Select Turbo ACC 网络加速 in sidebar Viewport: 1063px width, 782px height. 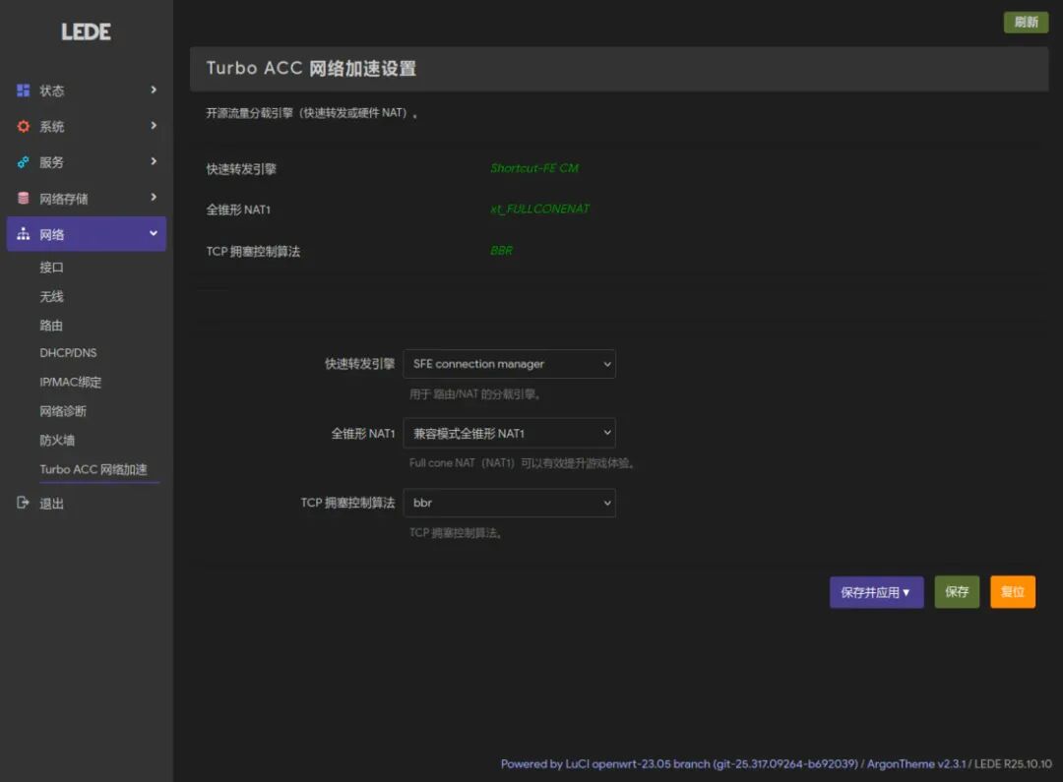94,469
